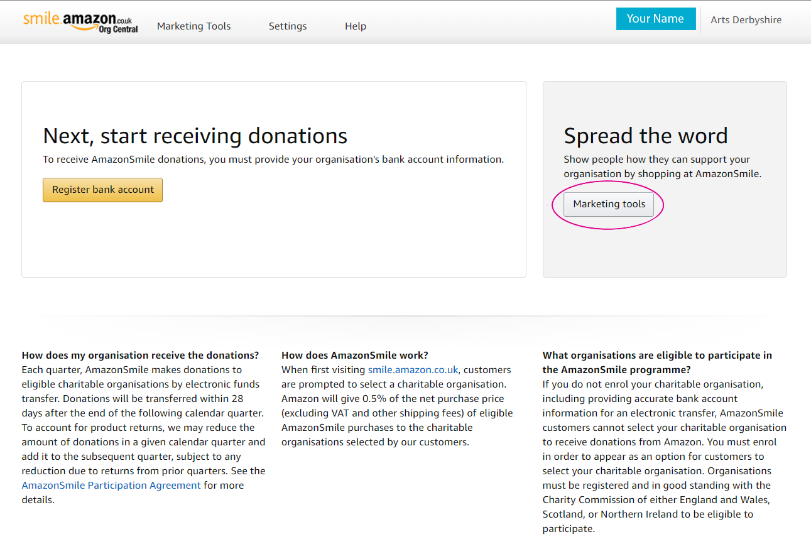Click the pink circle annotation around Marketing tools
This screenshot has height=549, width=811.
607,205
